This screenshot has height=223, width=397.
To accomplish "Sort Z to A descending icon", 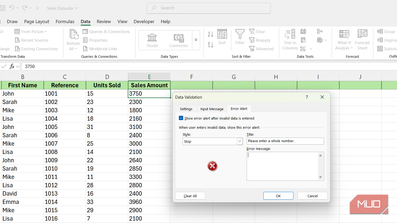I will (x=210, y=45).
